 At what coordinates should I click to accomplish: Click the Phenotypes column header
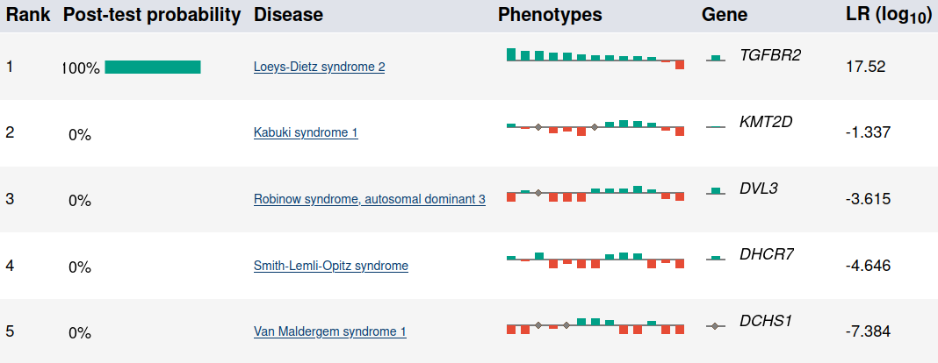pyautogui.click(x=550, y=15)
